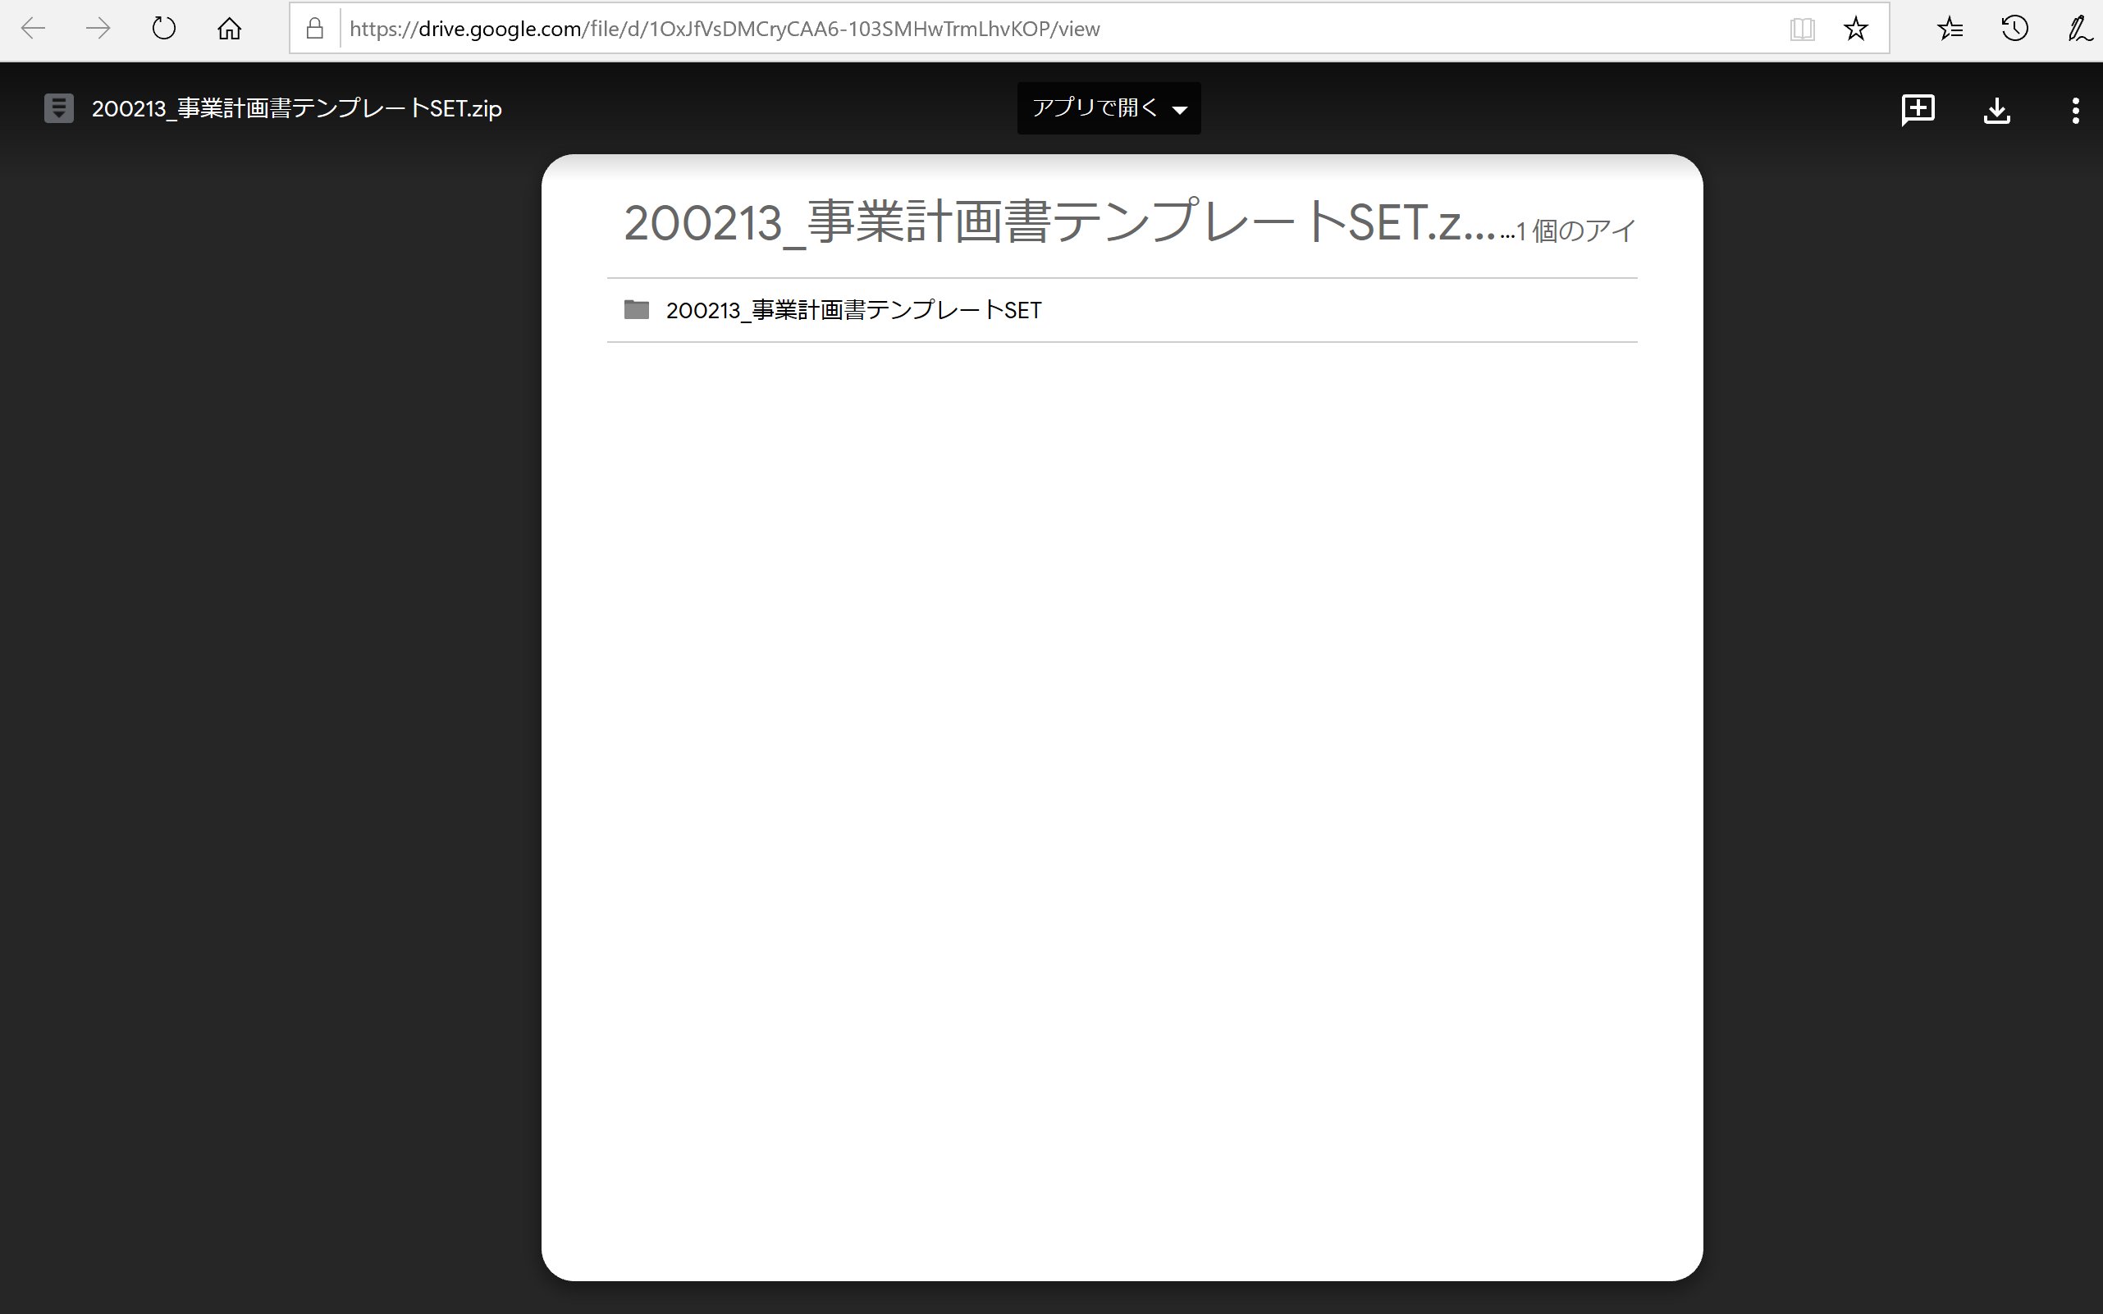Click the アプリで開く dropdown arrow
The height and width of the screenshot is (1314, 2103).
[x=1180, y=110]
